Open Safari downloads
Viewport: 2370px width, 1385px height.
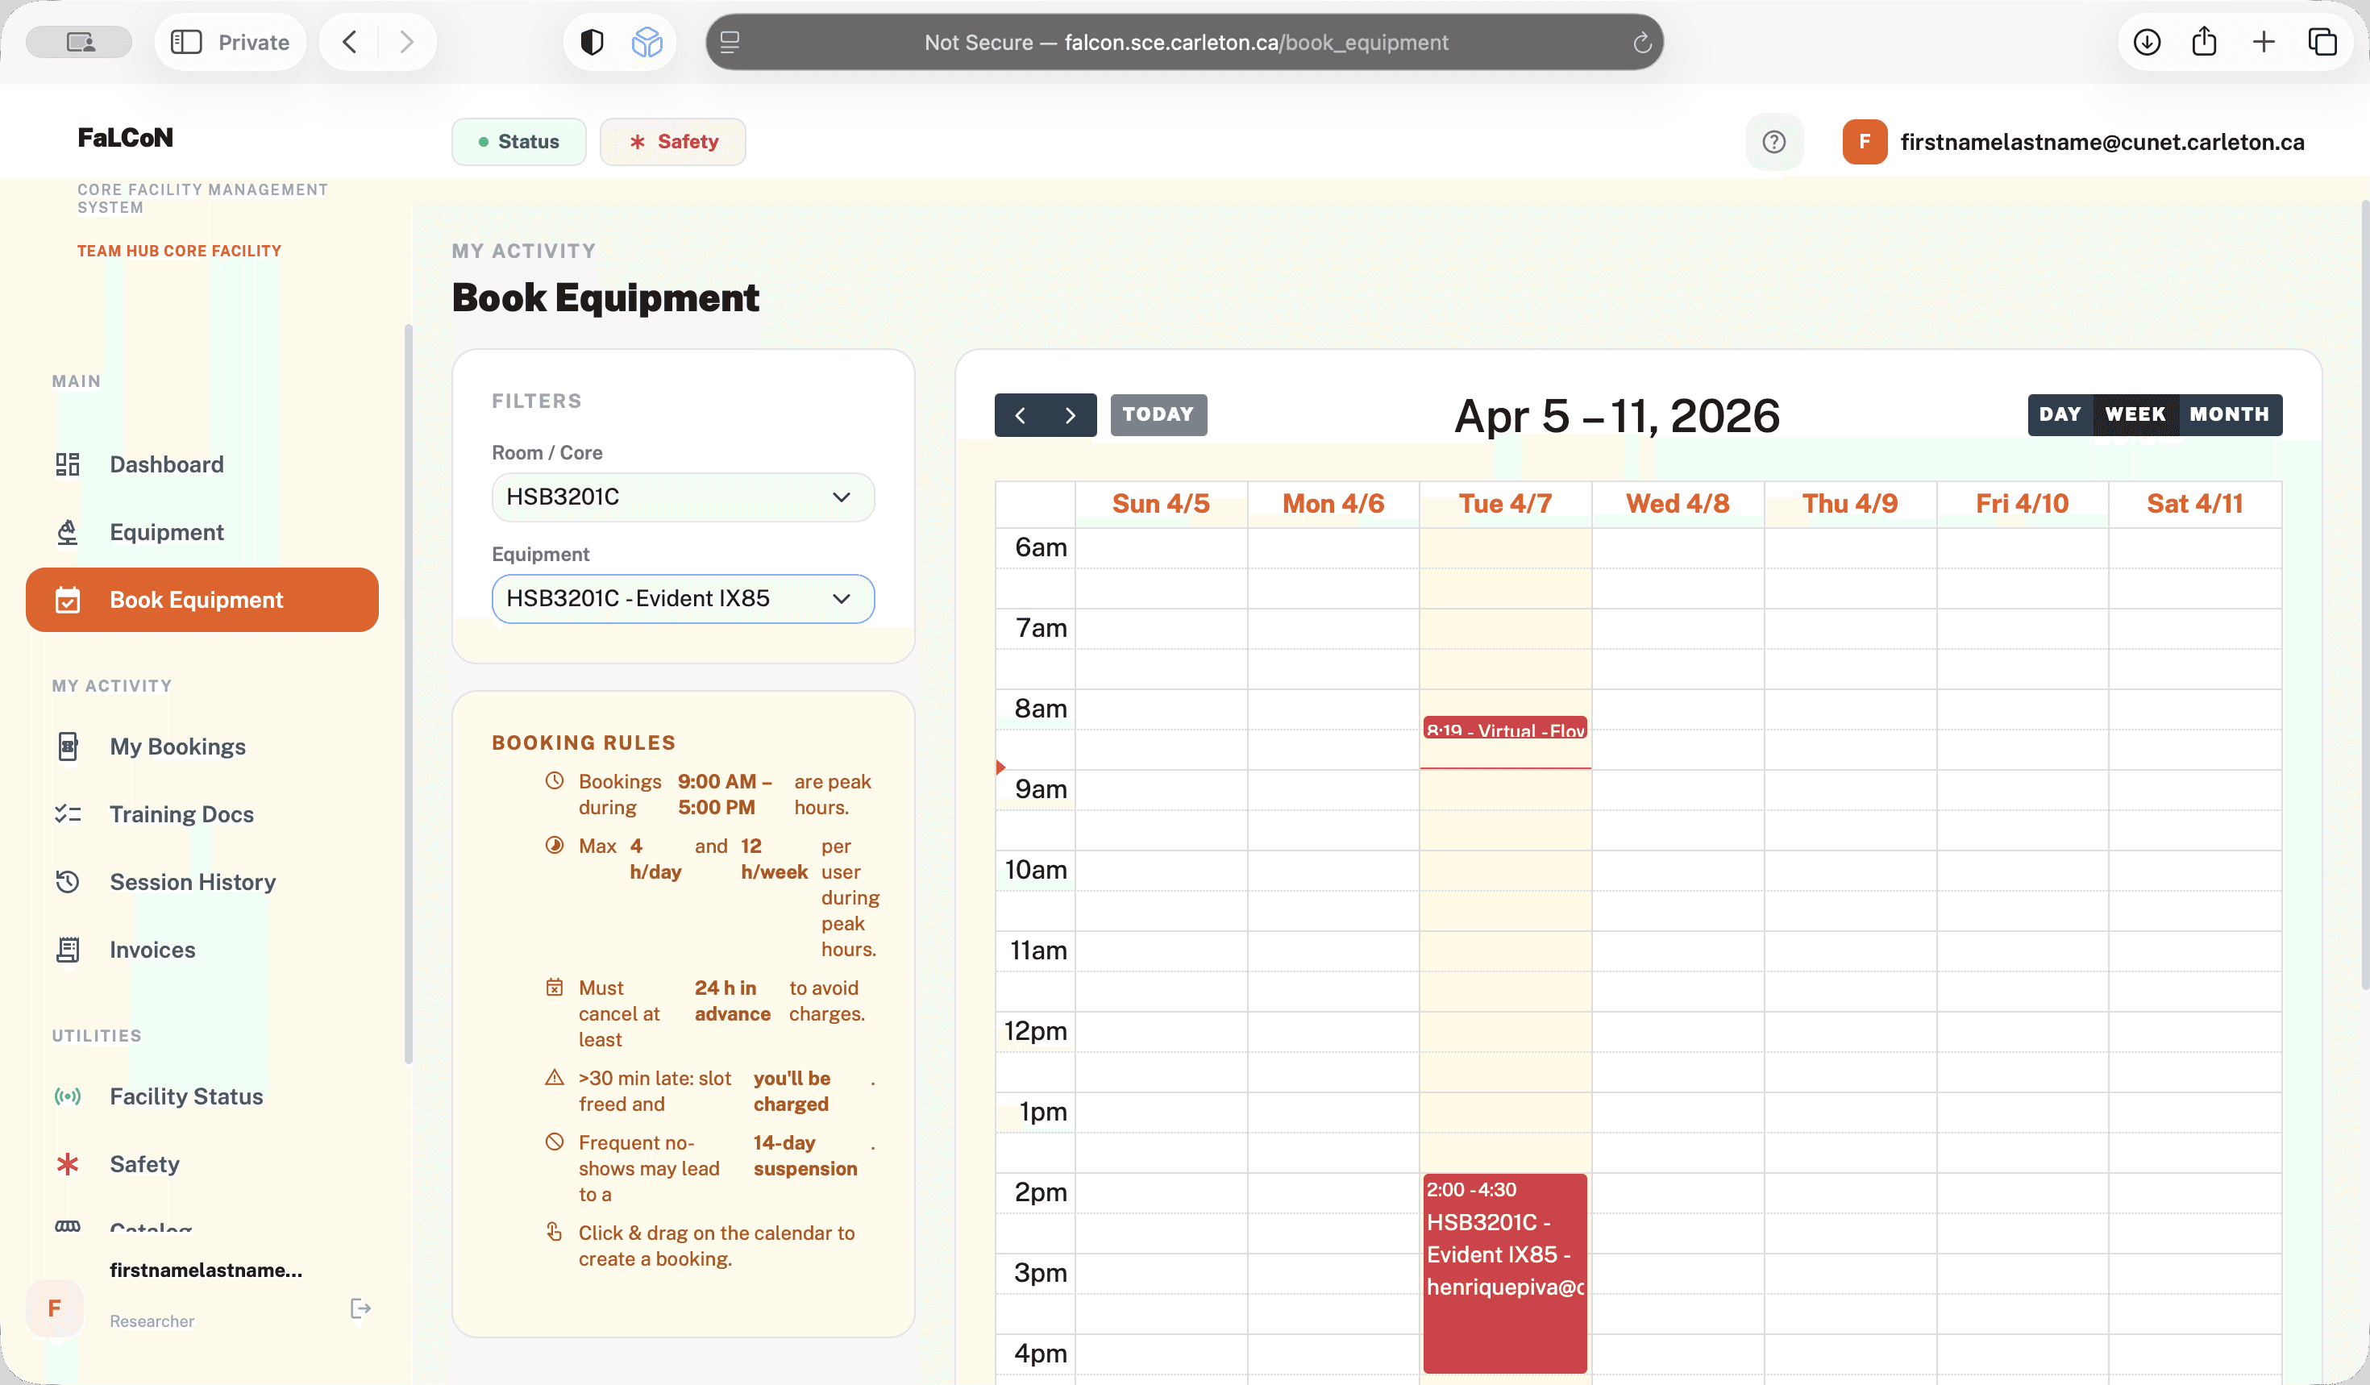click(2146, 41)
